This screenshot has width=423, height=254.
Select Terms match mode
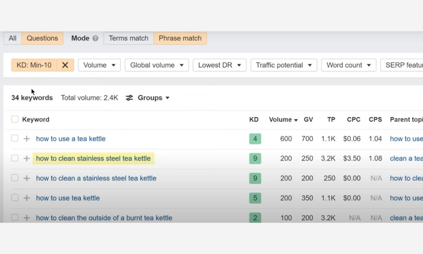[128, 38]
